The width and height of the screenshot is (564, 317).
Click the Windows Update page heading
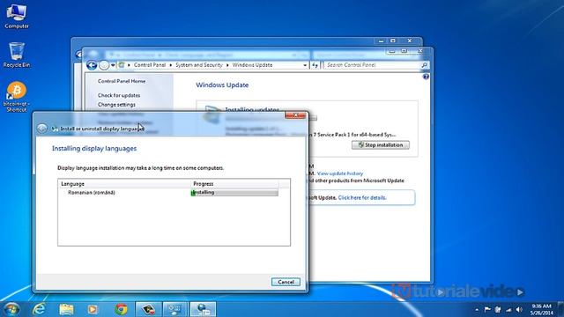point(222,85)
